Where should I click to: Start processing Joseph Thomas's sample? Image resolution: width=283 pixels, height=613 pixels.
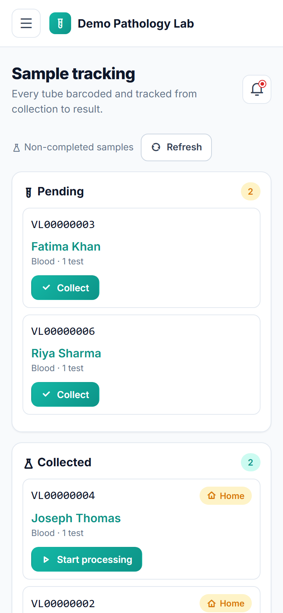coord(87,559)
